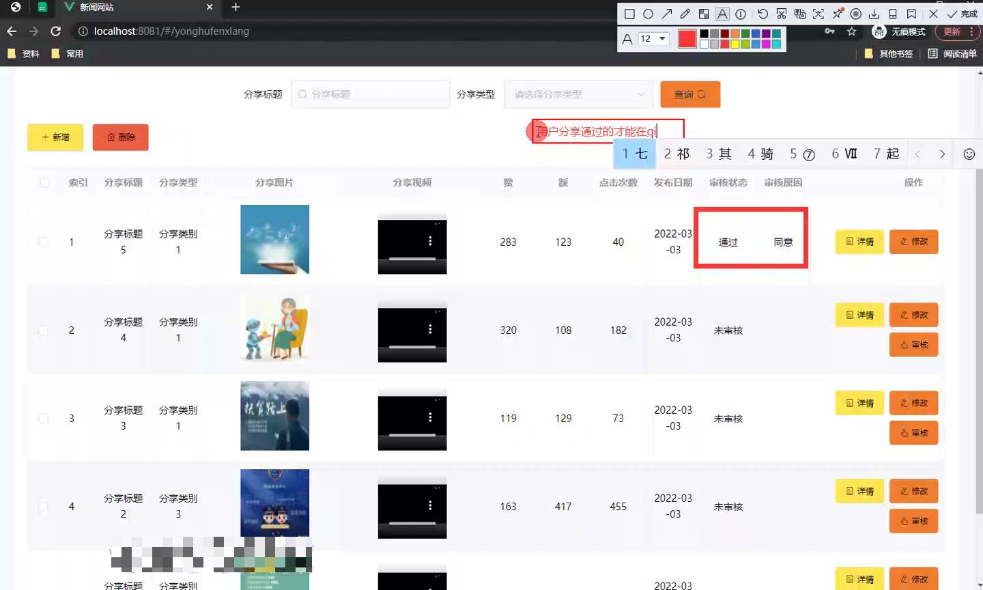Click the text recognition scan icon
983x590 pixels.
(x=818, y=14)
